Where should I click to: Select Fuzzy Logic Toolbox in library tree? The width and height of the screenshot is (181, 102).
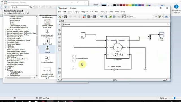click(14, 44)
